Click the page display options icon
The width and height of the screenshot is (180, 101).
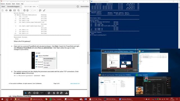[49, 93]
